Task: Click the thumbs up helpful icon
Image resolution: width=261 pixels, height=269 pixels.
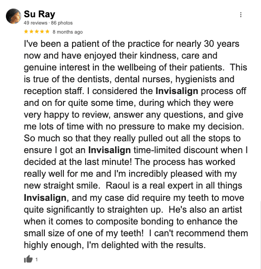Action: [28, 259]
